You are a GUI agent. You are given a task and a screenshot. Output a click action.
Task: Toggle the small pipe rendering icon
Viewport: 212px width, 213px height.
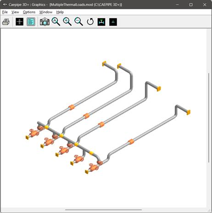coord(113,22)
